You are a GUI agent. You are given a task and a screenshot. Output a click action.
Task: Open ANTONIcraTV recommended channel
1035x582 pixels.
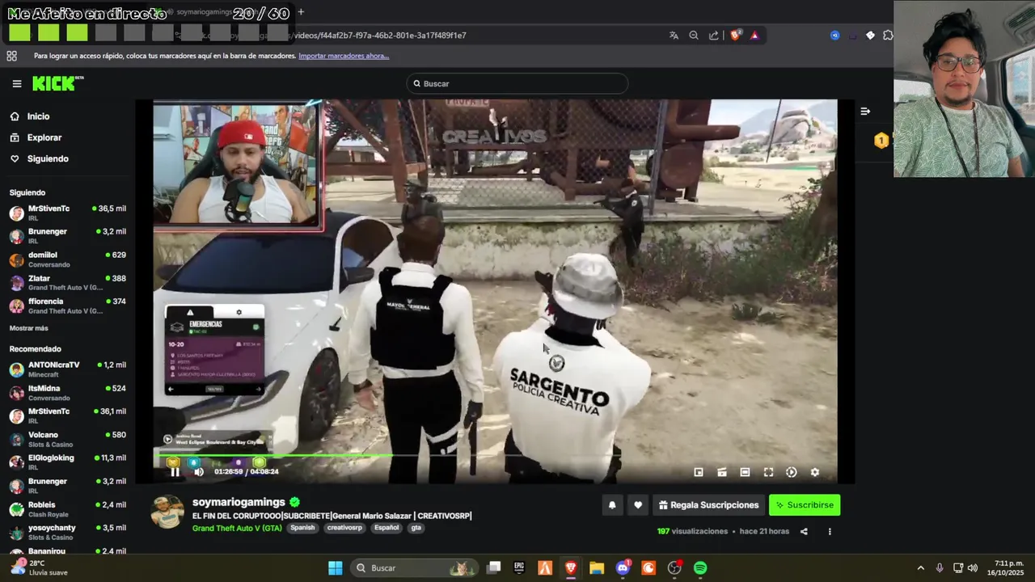tap(67, 369)
